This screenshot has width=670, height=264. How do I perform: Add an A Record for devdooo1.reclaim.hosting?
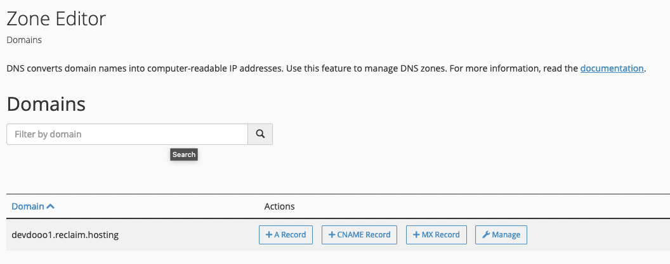click(286, 235)
